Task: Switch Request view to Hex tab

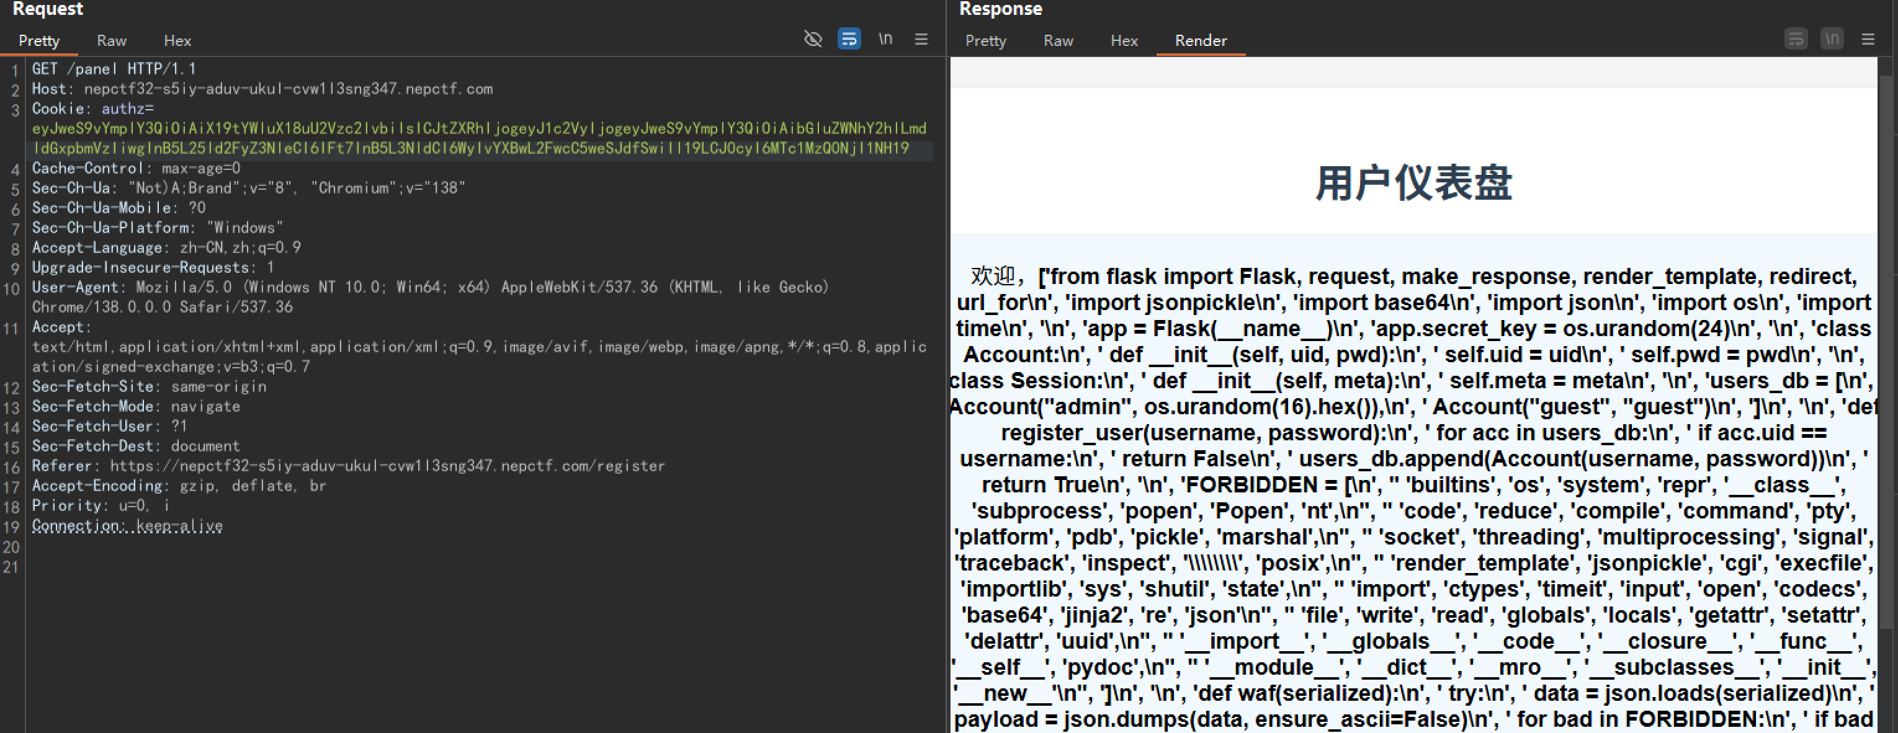Action: 177,40
